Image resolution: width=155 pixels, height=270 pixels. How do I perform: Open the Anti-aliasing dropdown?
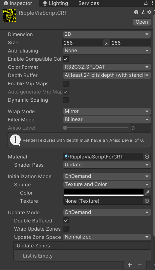pyautogui.click(x=107, y=51)
